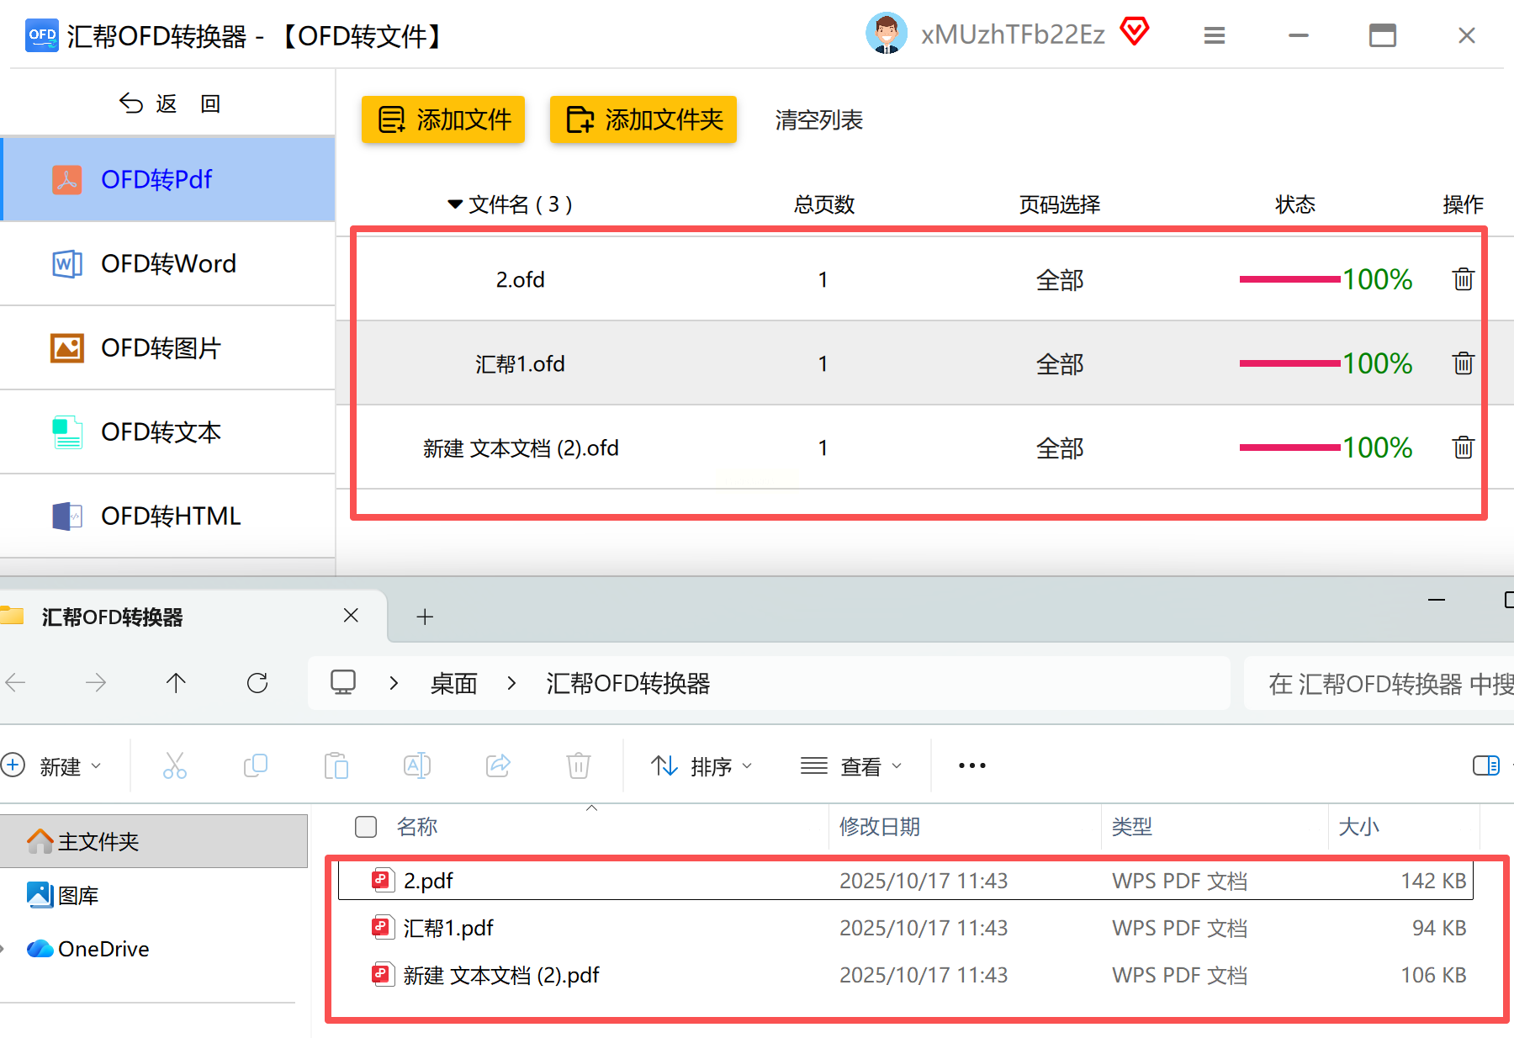Select the OFD转Pdf conversion mode
The image size is (1514, 1038).
169,179
